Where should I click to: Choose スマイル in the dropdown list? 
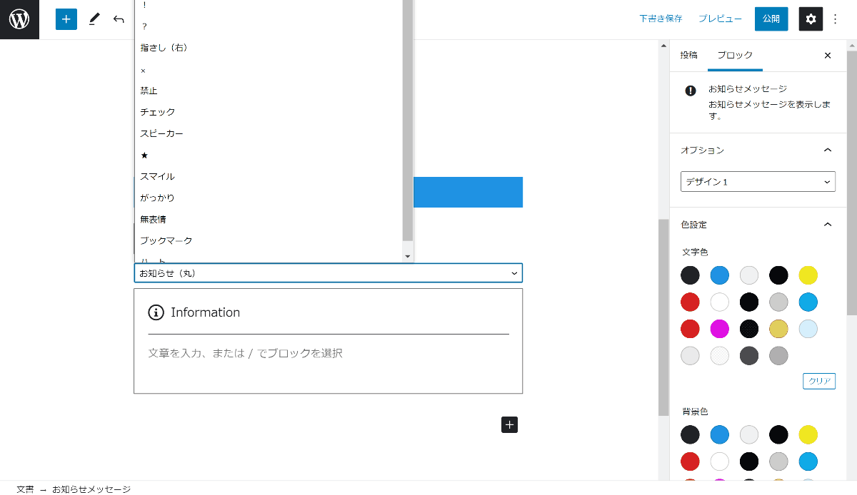pyautogui.click(x=158, y=176)
